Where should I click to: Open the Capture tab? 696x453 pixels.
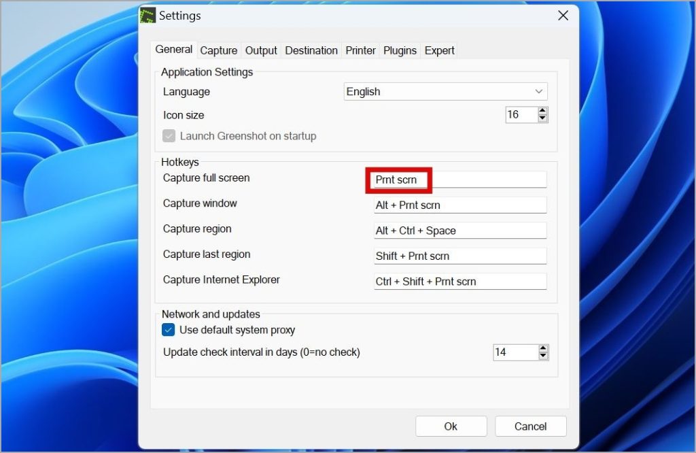(x=218, y=50)
